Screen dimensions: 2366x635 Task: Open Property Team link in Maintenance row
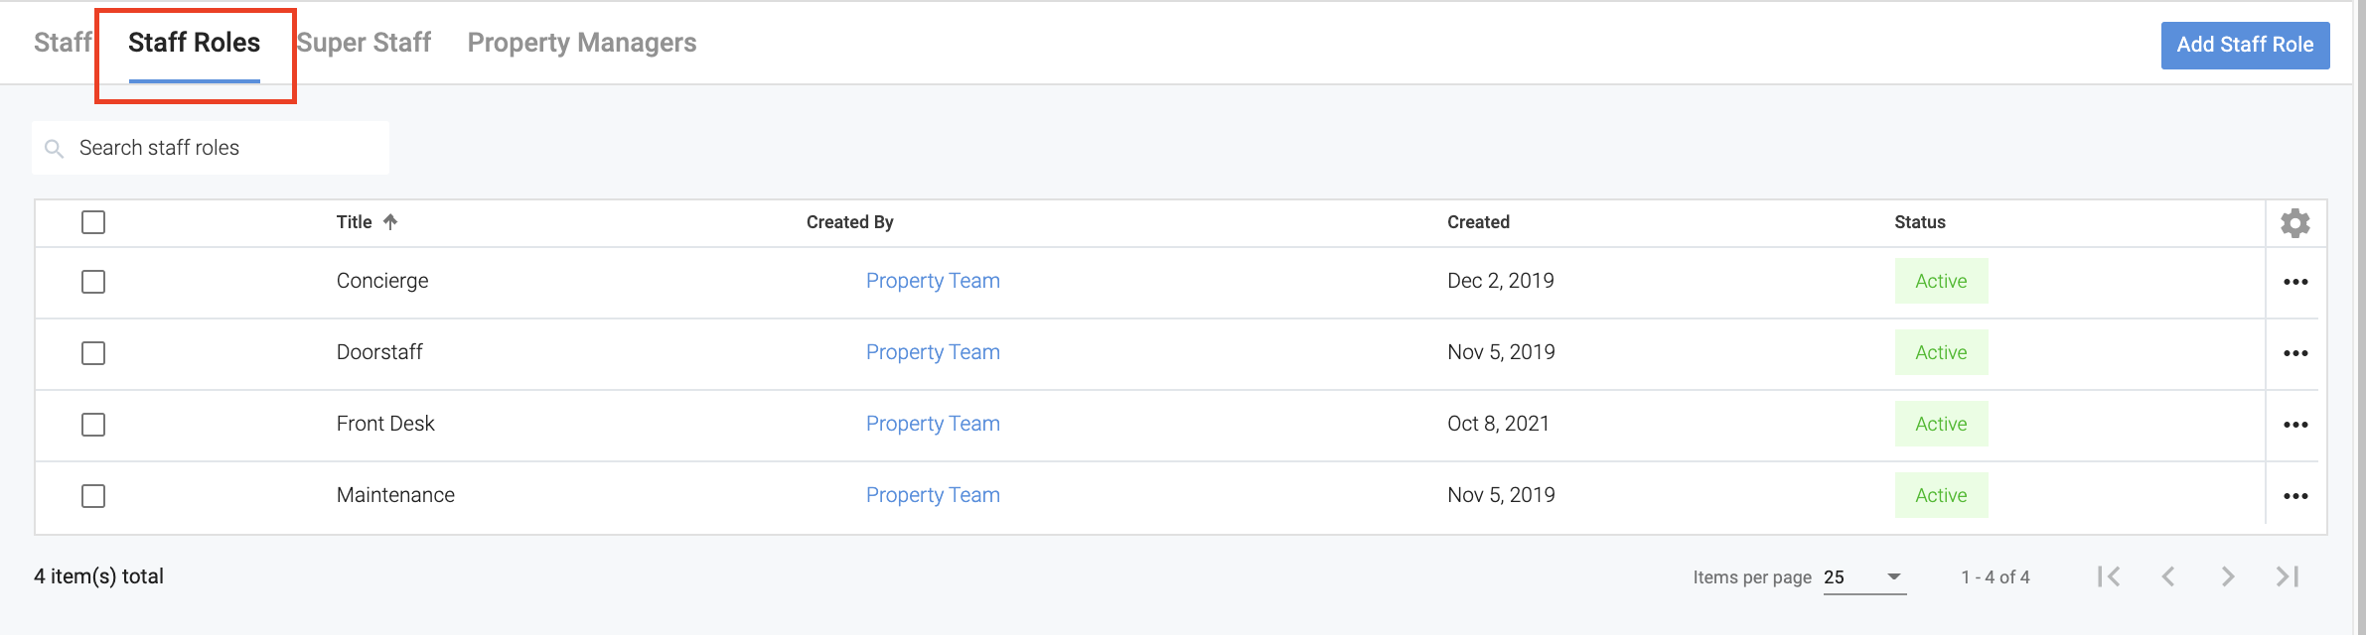pyautogui.click(x=933, y=495)
